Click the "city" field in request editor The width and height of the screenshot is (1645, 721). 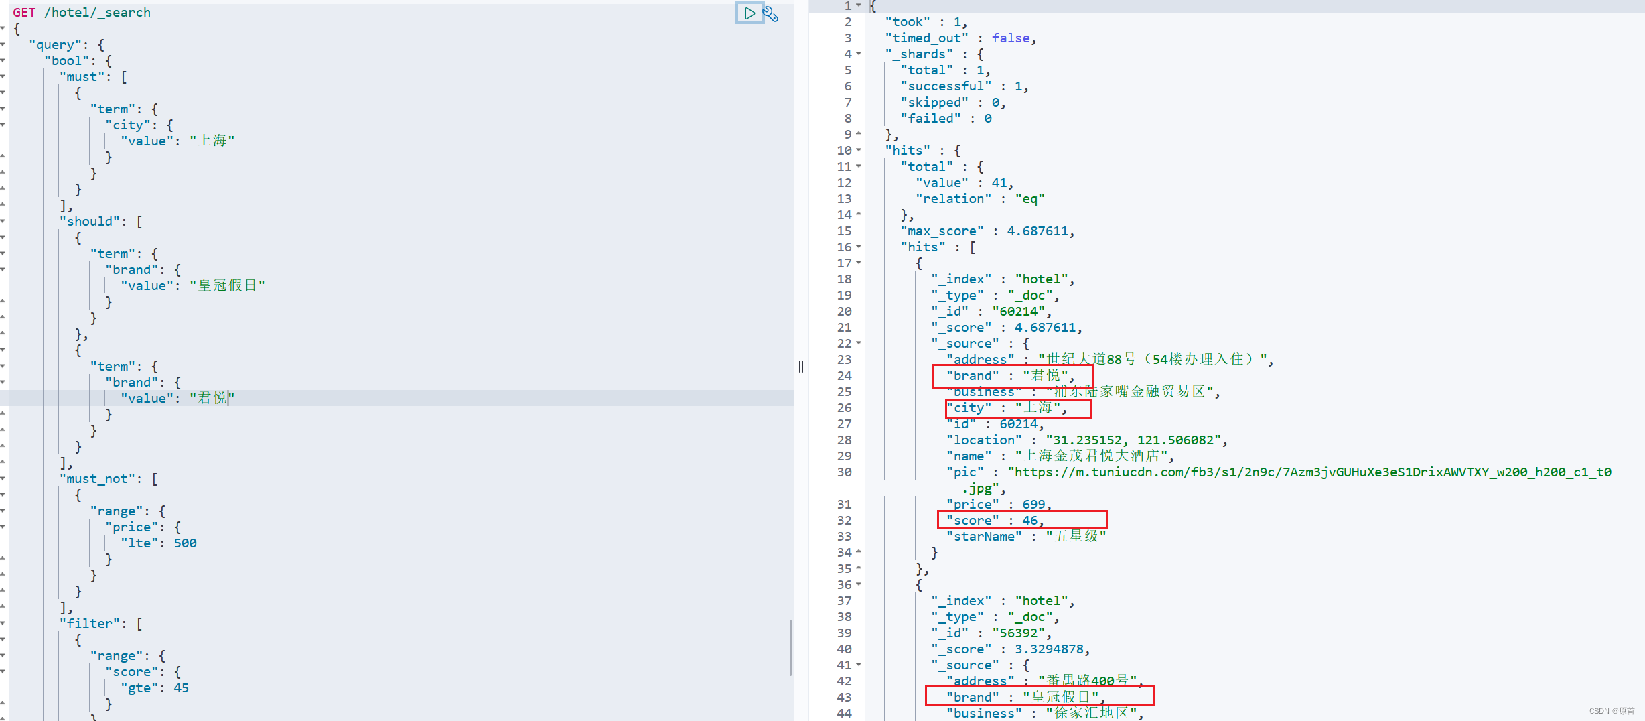[x=127, y=125]
